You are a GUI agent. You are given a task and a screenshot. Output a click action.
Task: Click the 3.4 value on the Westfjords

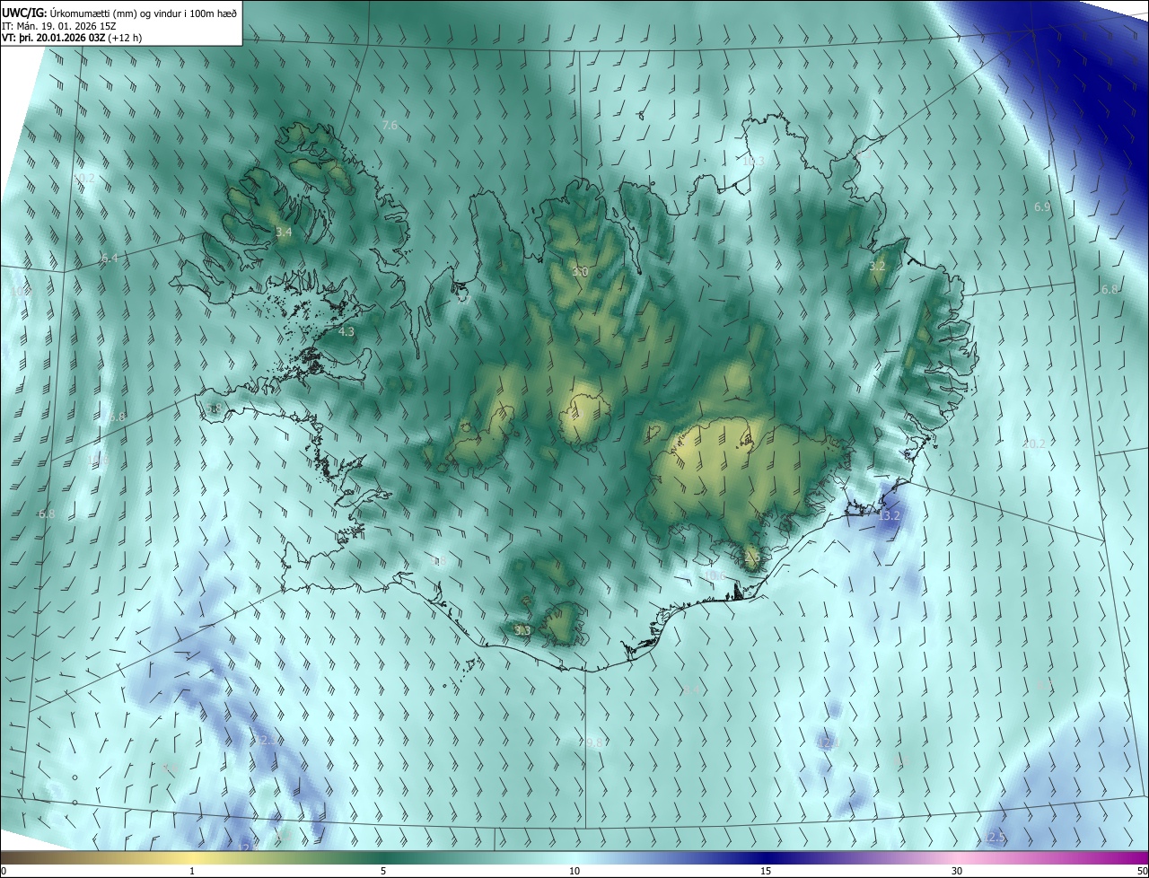pos(284,233)
